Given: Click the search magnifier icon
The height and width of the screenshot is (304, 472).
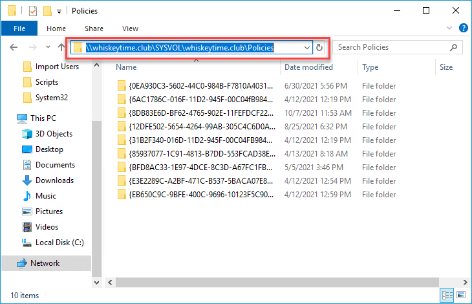Looking at the screenshot, I should point(453,47).
